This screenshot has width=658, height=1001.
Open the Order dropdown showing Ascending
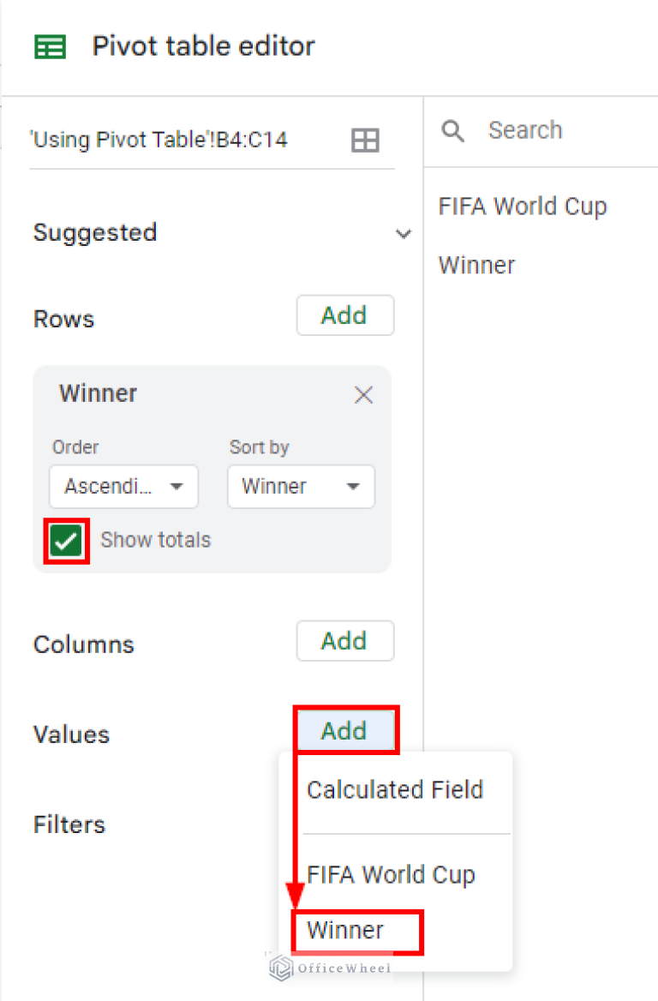[x=123, y=486]
